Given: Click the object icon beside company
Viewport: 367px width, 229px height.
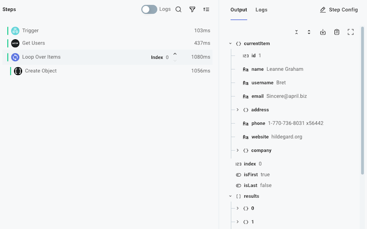Looking at the screenshot, I should (x=245, y=150).
